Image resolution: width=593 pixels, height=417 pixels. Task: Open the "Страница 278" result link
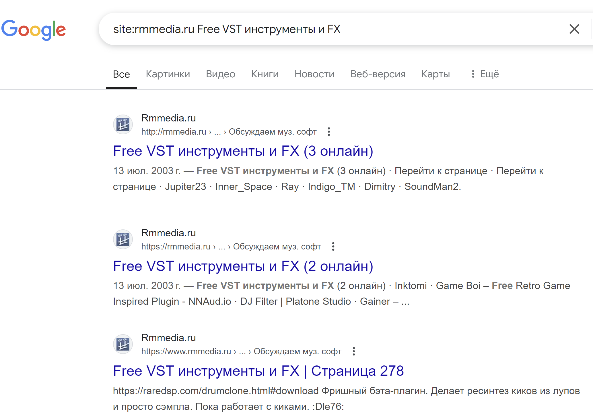point(258,371)
